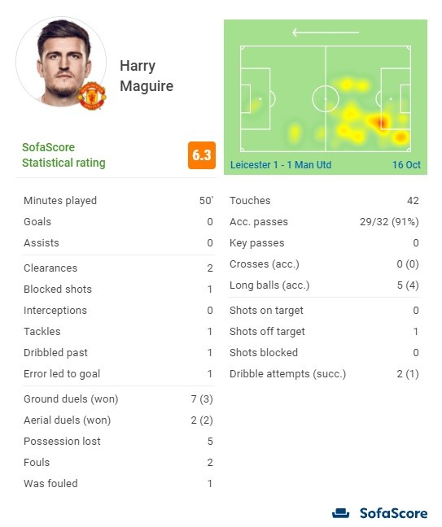Screen dimensions: 442x527
Task: Select the Dribble attempts (succ.) row
Action: coord(324,374)
